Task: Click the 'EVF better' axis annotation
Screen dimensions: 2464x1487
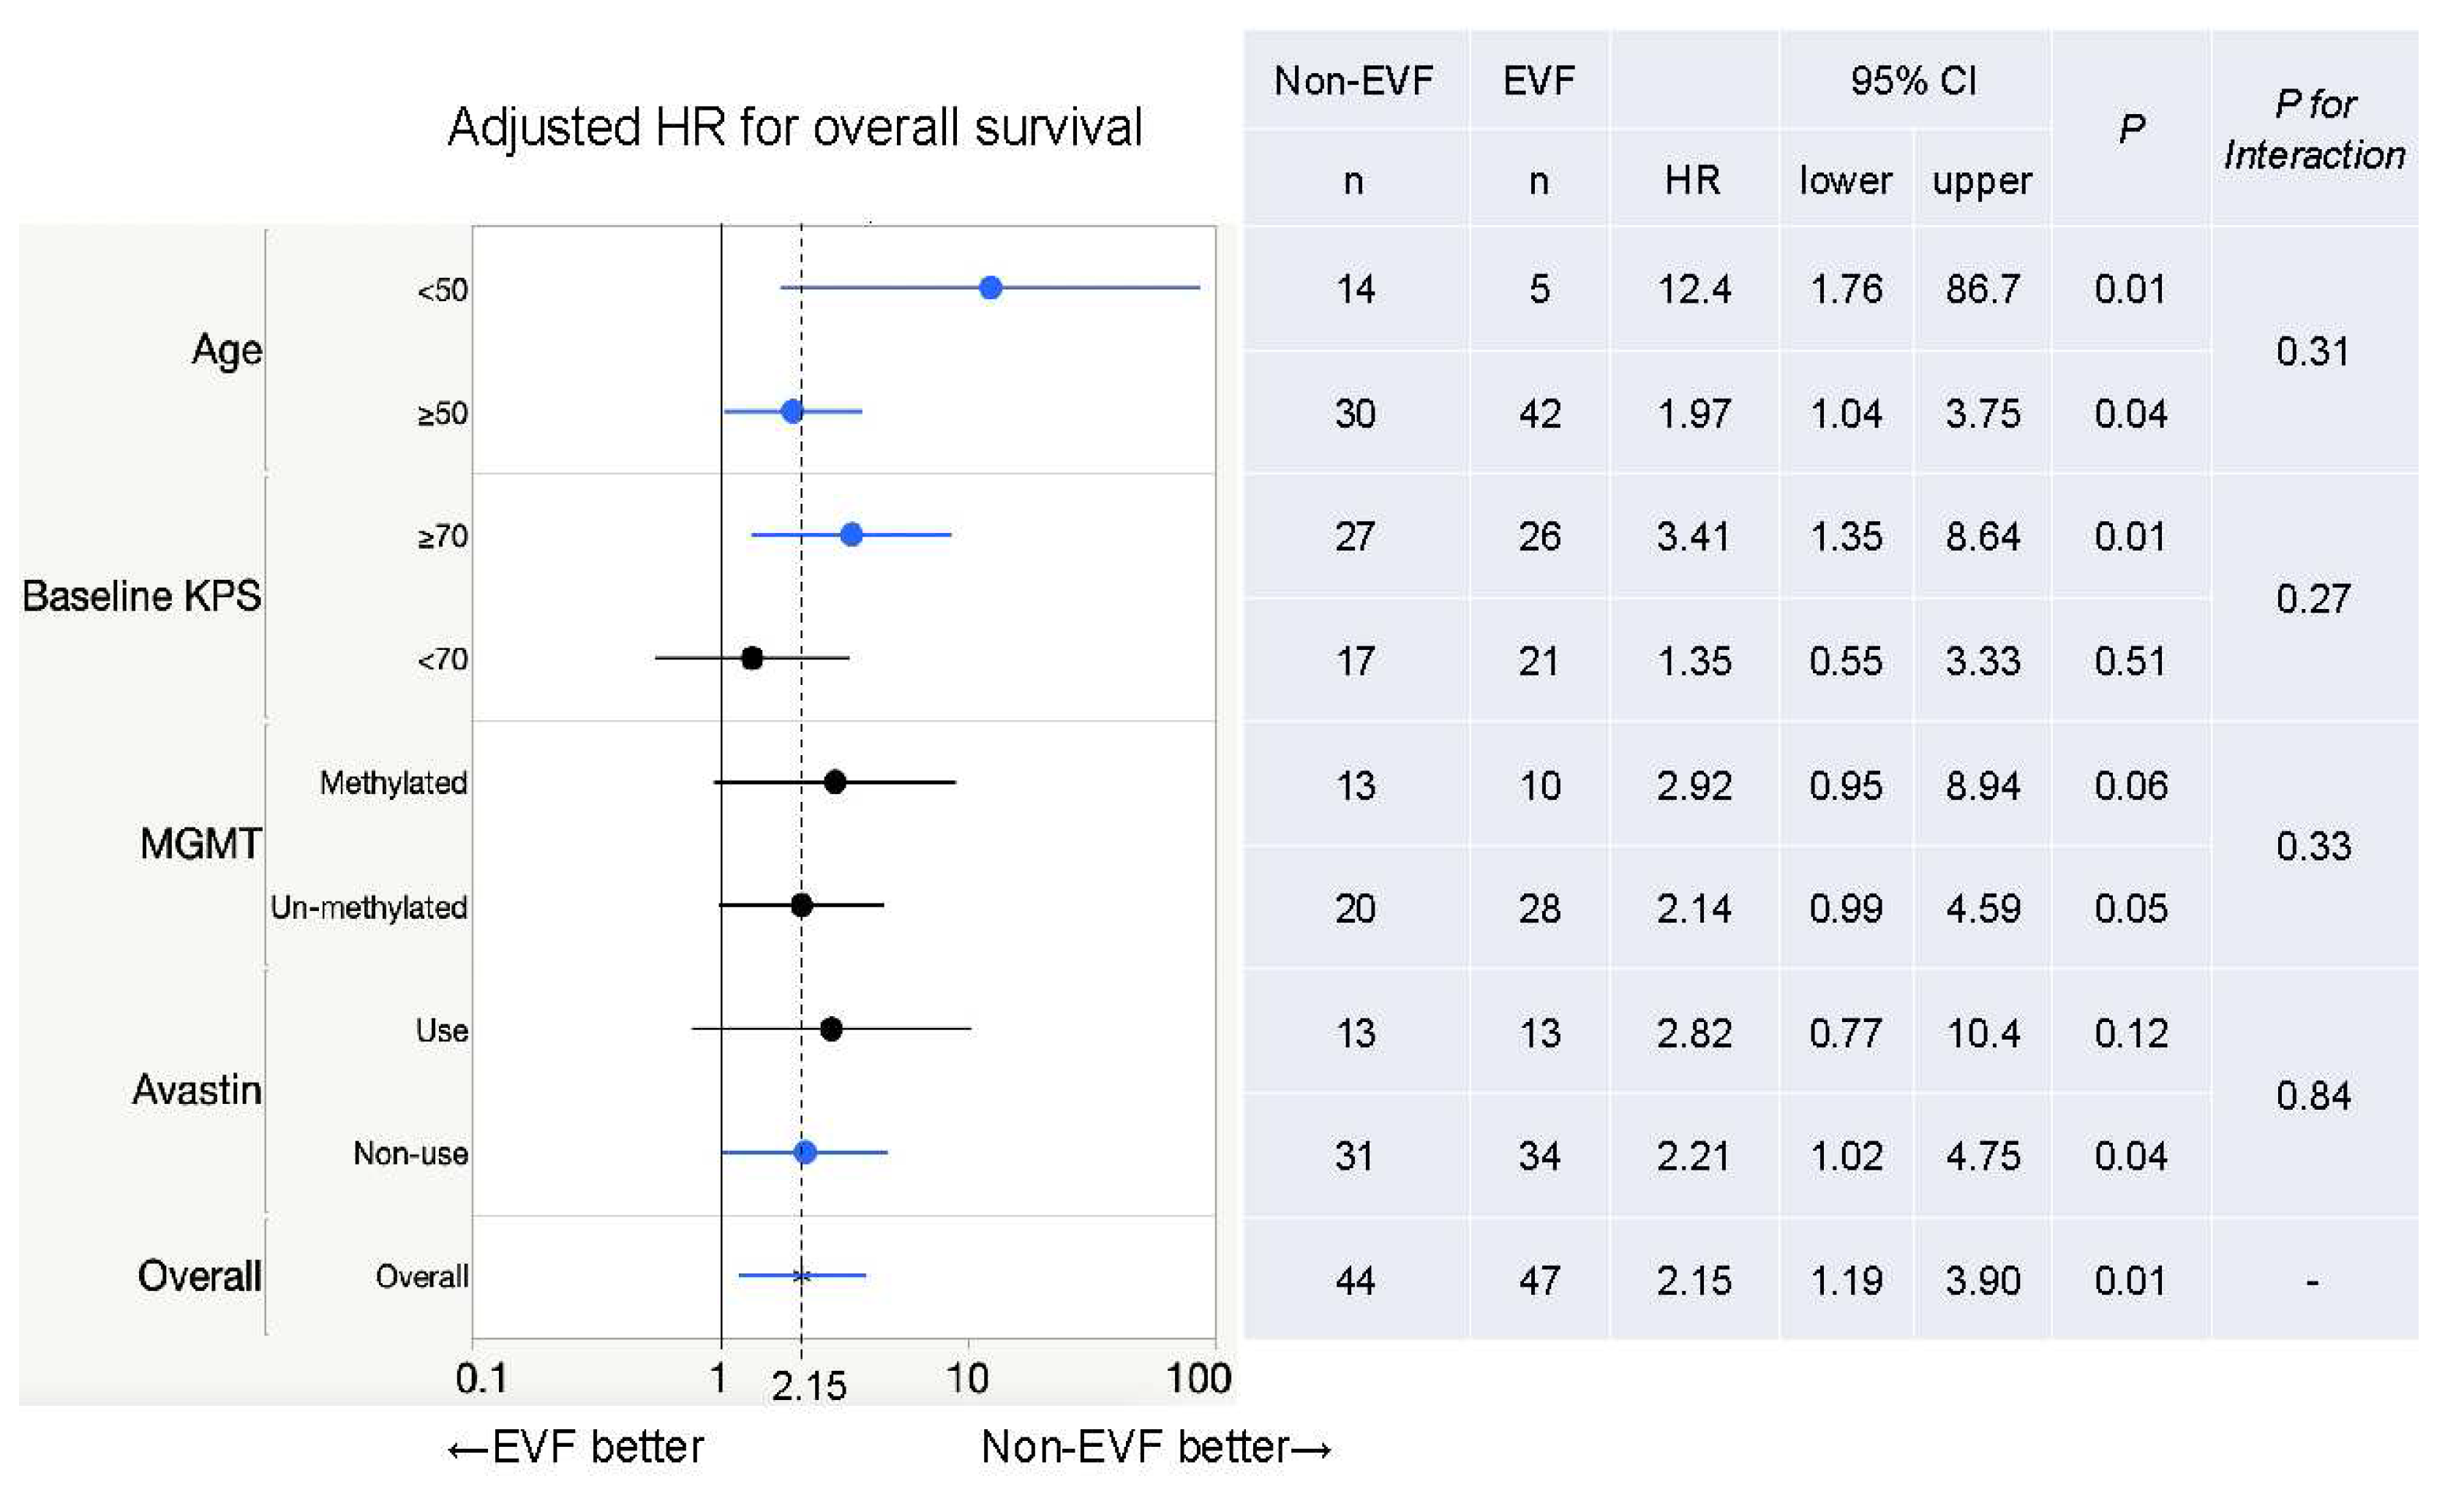Action: (576, 1447)
